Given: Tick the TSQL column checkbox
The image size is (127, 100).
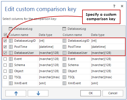Looking at the screenshot, I should tap(5, 77).
